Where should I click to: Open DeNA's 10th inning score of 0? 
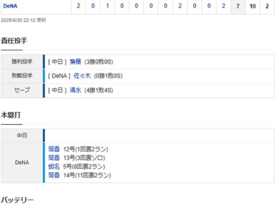coord(209,6)
